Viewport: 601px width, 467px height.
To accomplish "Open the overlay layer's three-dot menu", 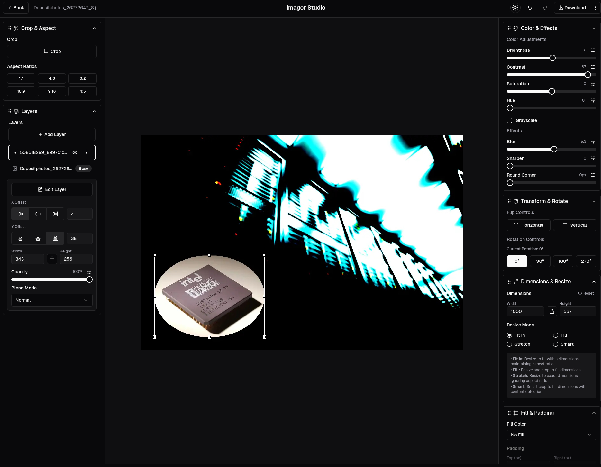I will pos(87,152).
